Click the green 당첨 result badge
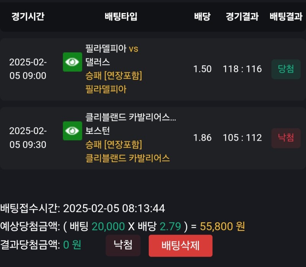Viewport: 306px width, 267px height. coord(286,69)
